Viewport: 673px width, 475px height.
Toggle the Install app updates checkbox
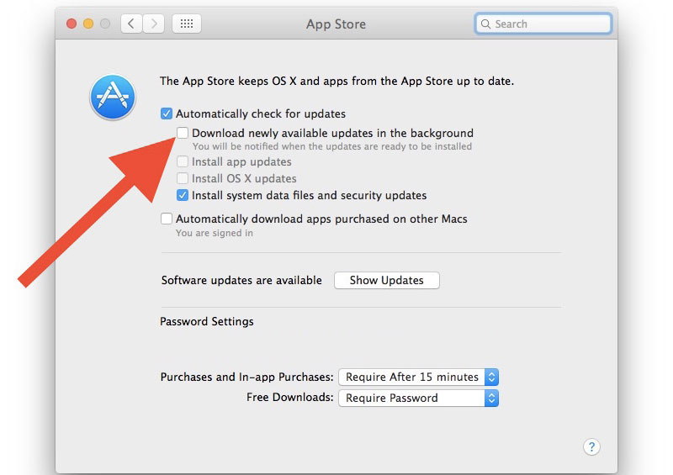(183, 161)
